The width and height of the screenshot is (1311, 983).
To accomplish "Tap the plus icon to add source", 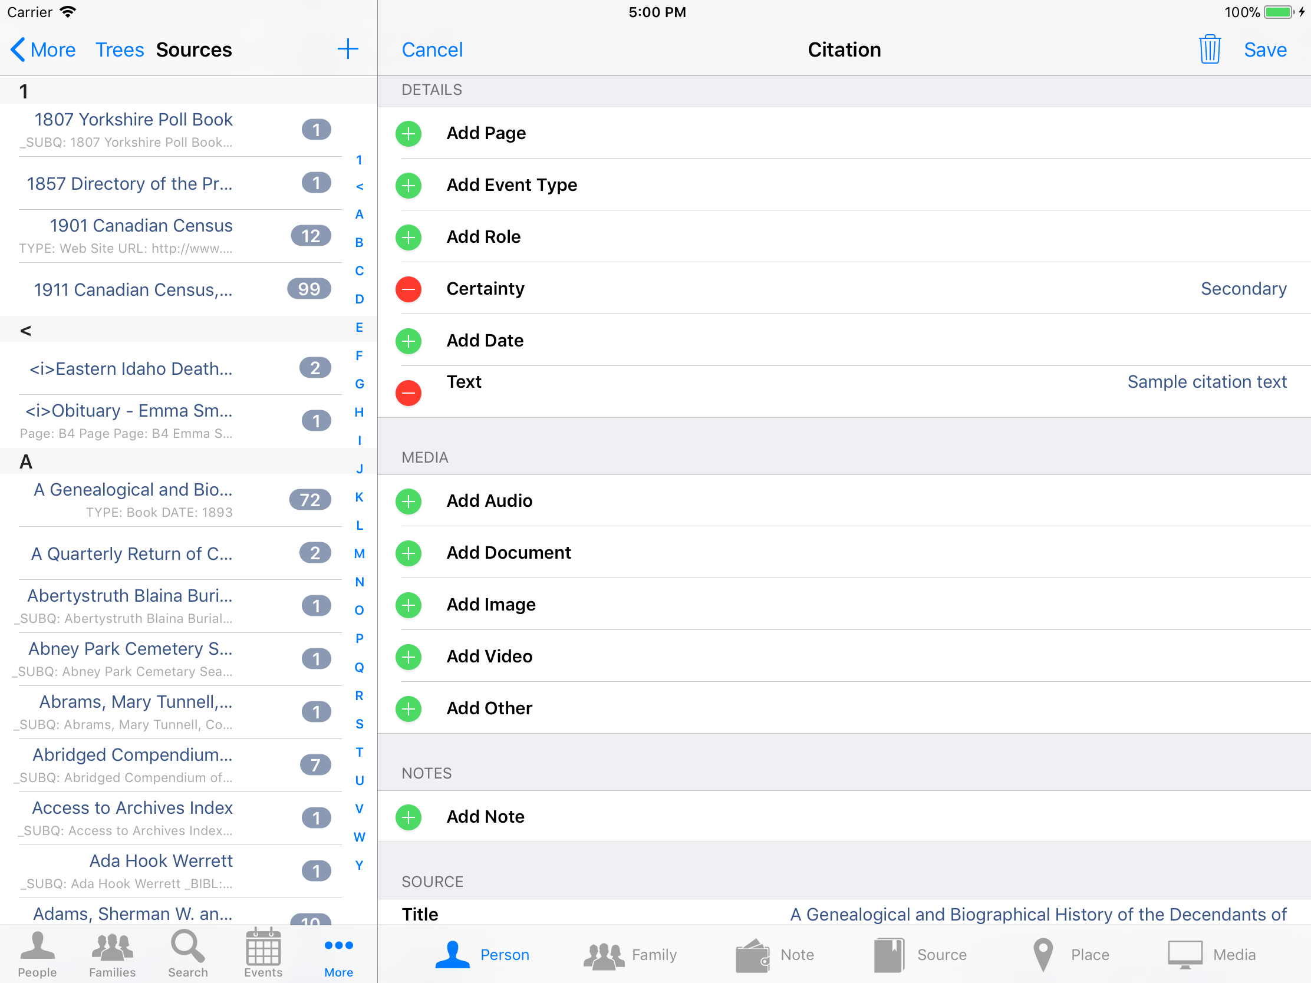I will click(348, 49).
